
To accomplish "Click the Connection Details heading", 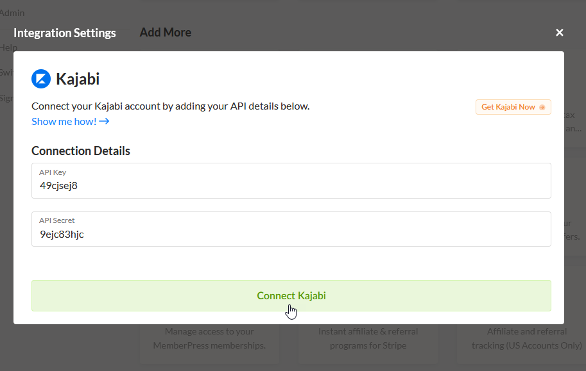I will [81, 151].
